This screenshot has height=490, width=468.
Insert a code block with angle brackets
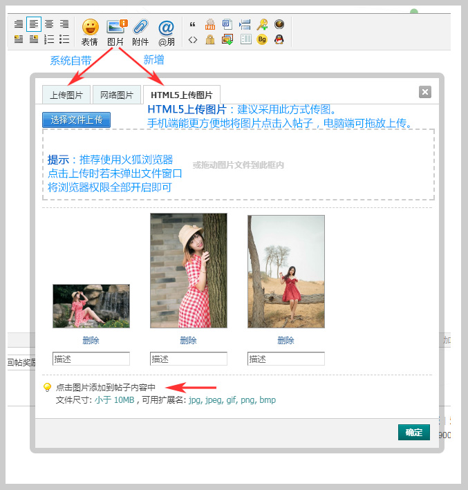pyautogui.click(x=193, y=39)
